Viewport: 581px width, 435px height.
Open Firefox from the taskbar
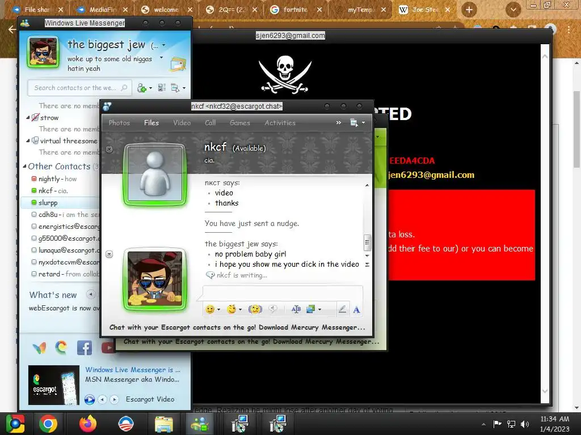87,424
